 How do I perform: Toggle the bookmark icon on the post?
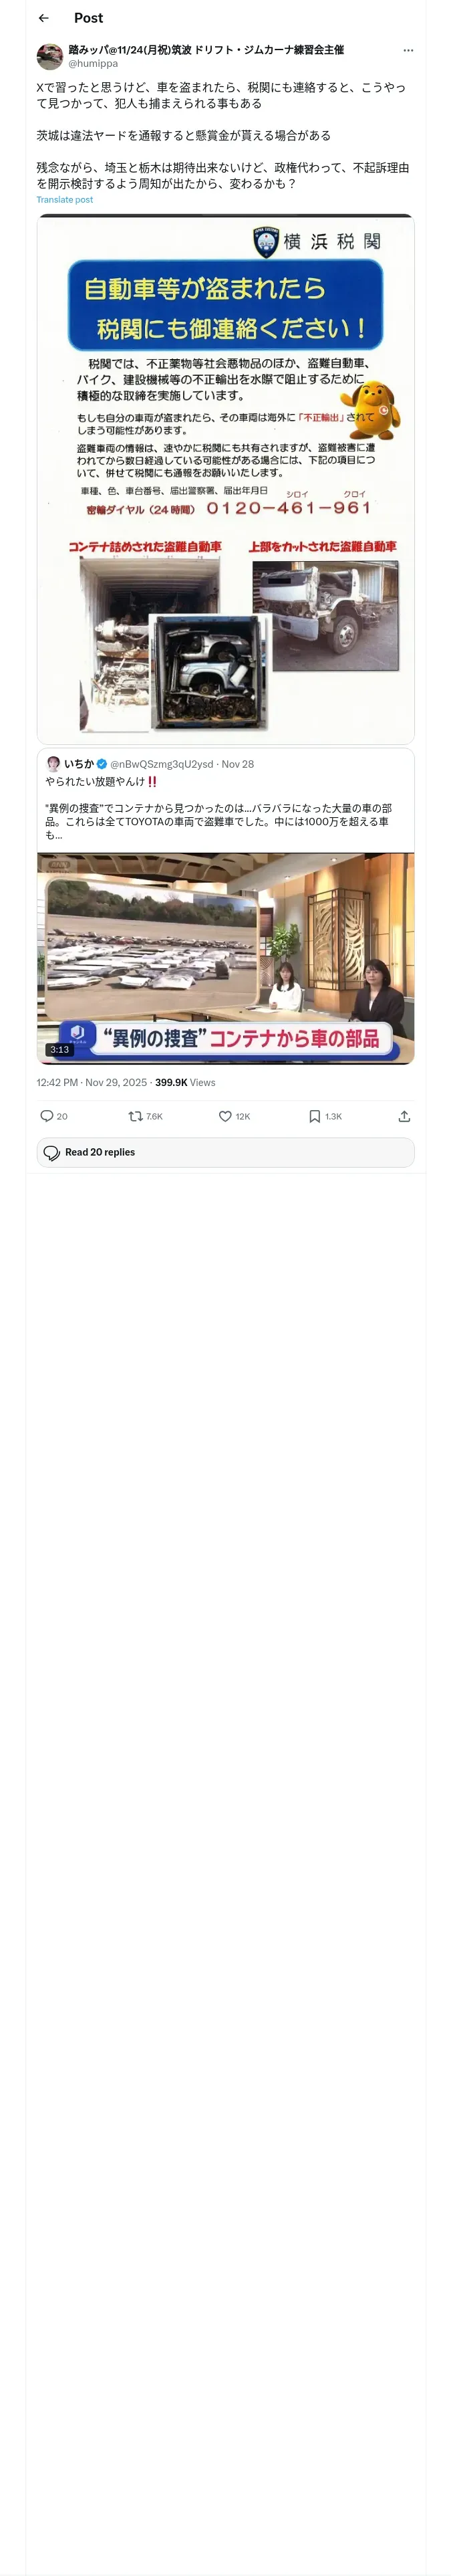coord(314,1116)
